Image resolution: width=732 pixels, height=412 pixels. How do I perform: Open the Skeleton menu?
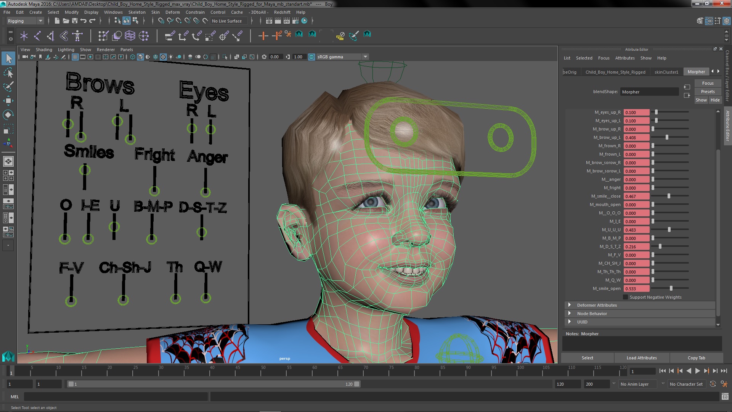pos(136,12)
